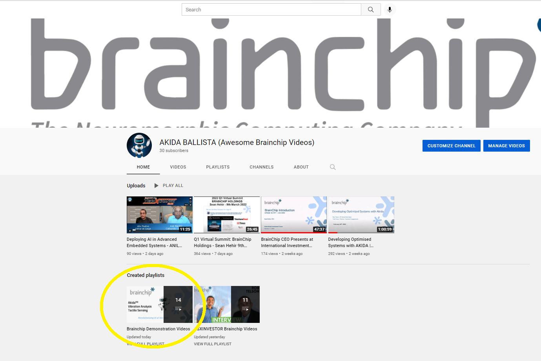Screen dimensions: 541x361
Task: Open Deploying AI in Advanced Embedded Systems thumbnail
Action: pos(160,215)
